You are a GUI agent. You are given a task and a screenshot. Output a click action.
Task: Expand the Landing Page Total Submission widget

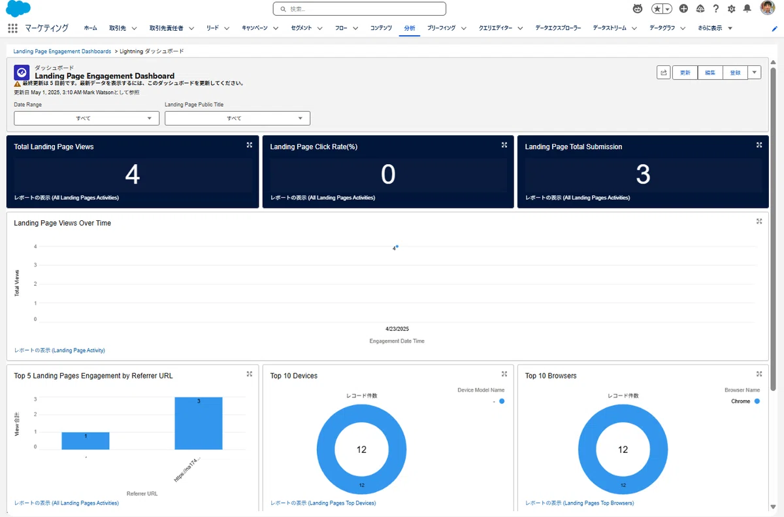click(759, 145)
